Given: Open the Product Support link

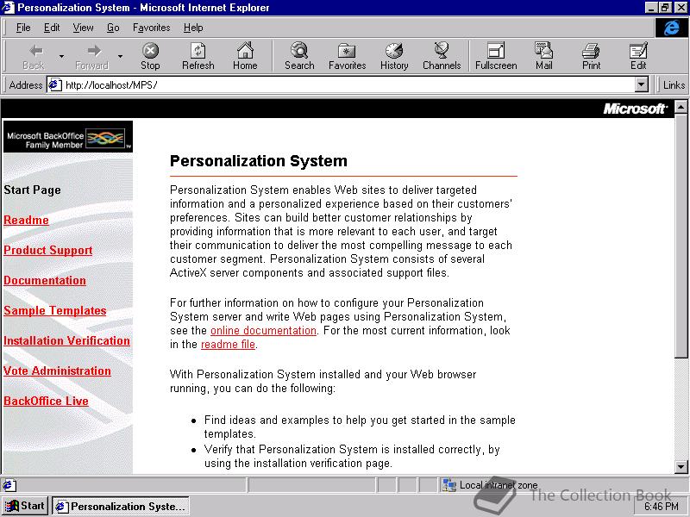Looking at the screenshot, I should [48, 250].
